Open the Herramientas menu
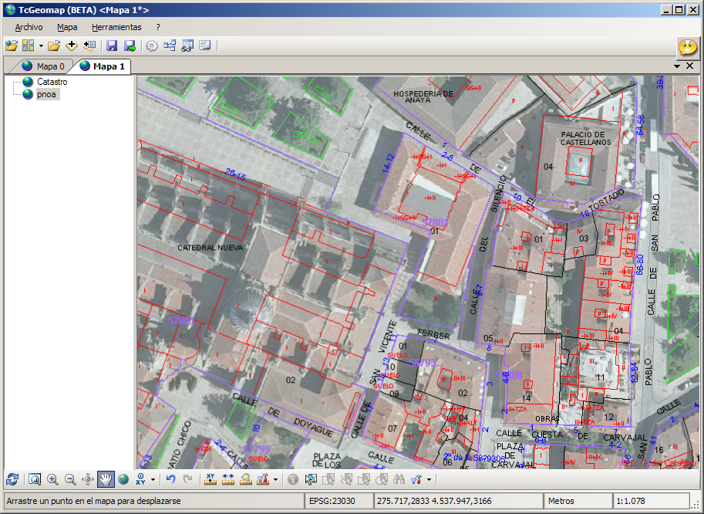Screen dimensions: 704x514 pos(116,27)
